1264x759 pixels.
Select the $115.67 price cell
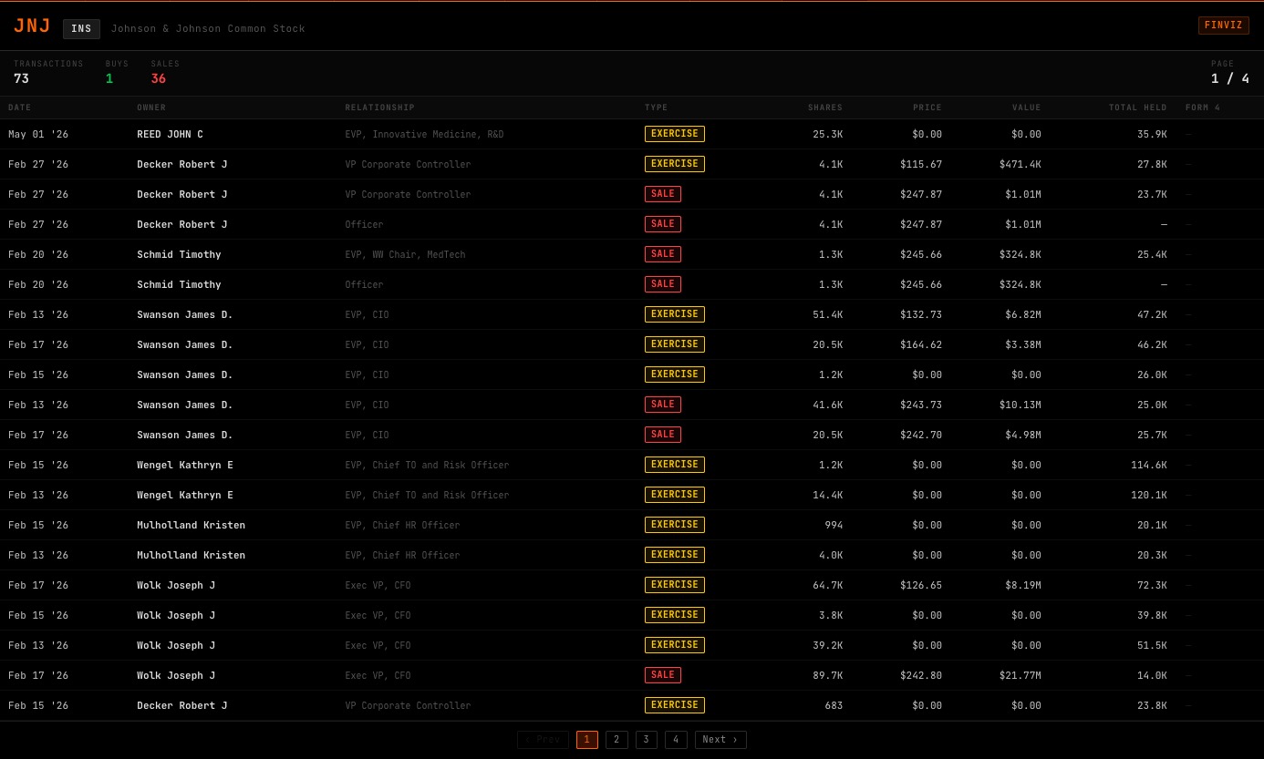[921, 164]
